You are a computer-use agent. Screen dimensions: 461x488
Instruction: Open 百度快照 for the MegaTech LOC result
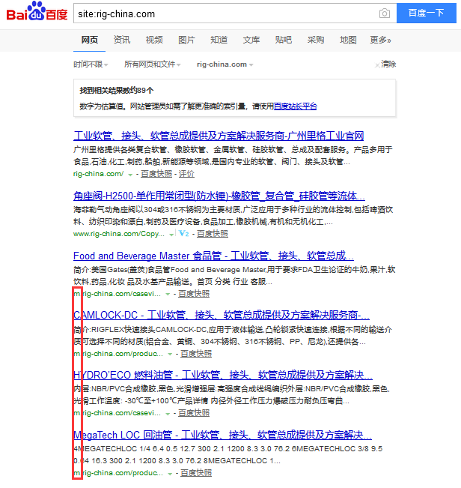tap(196, 473)
